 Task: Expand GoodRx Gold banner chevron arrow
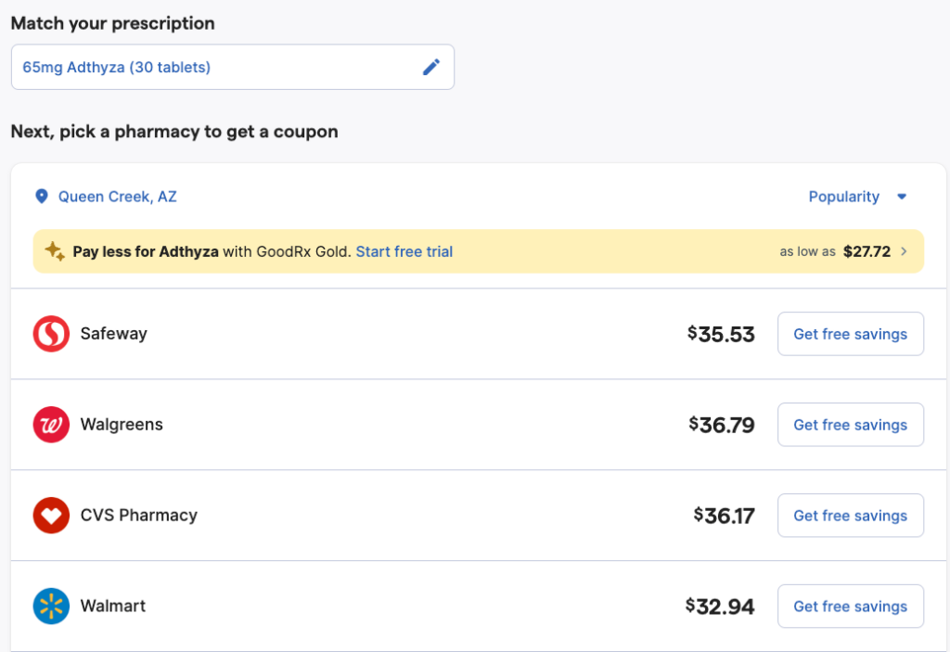(905, 251)
